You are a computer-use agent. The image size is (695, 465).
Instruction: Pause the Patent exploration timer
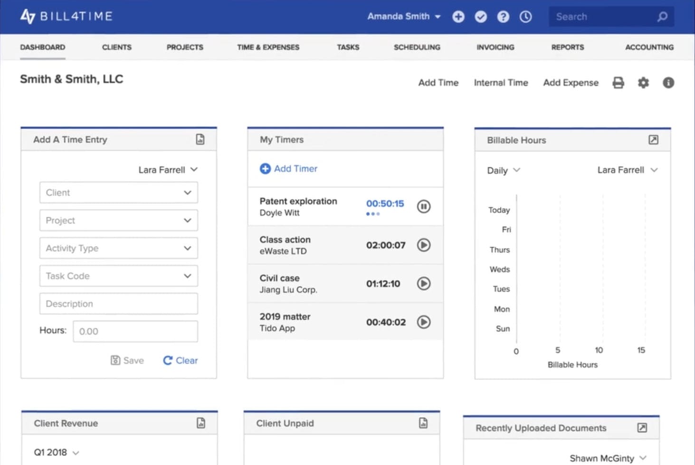click(x=423, y=206)
